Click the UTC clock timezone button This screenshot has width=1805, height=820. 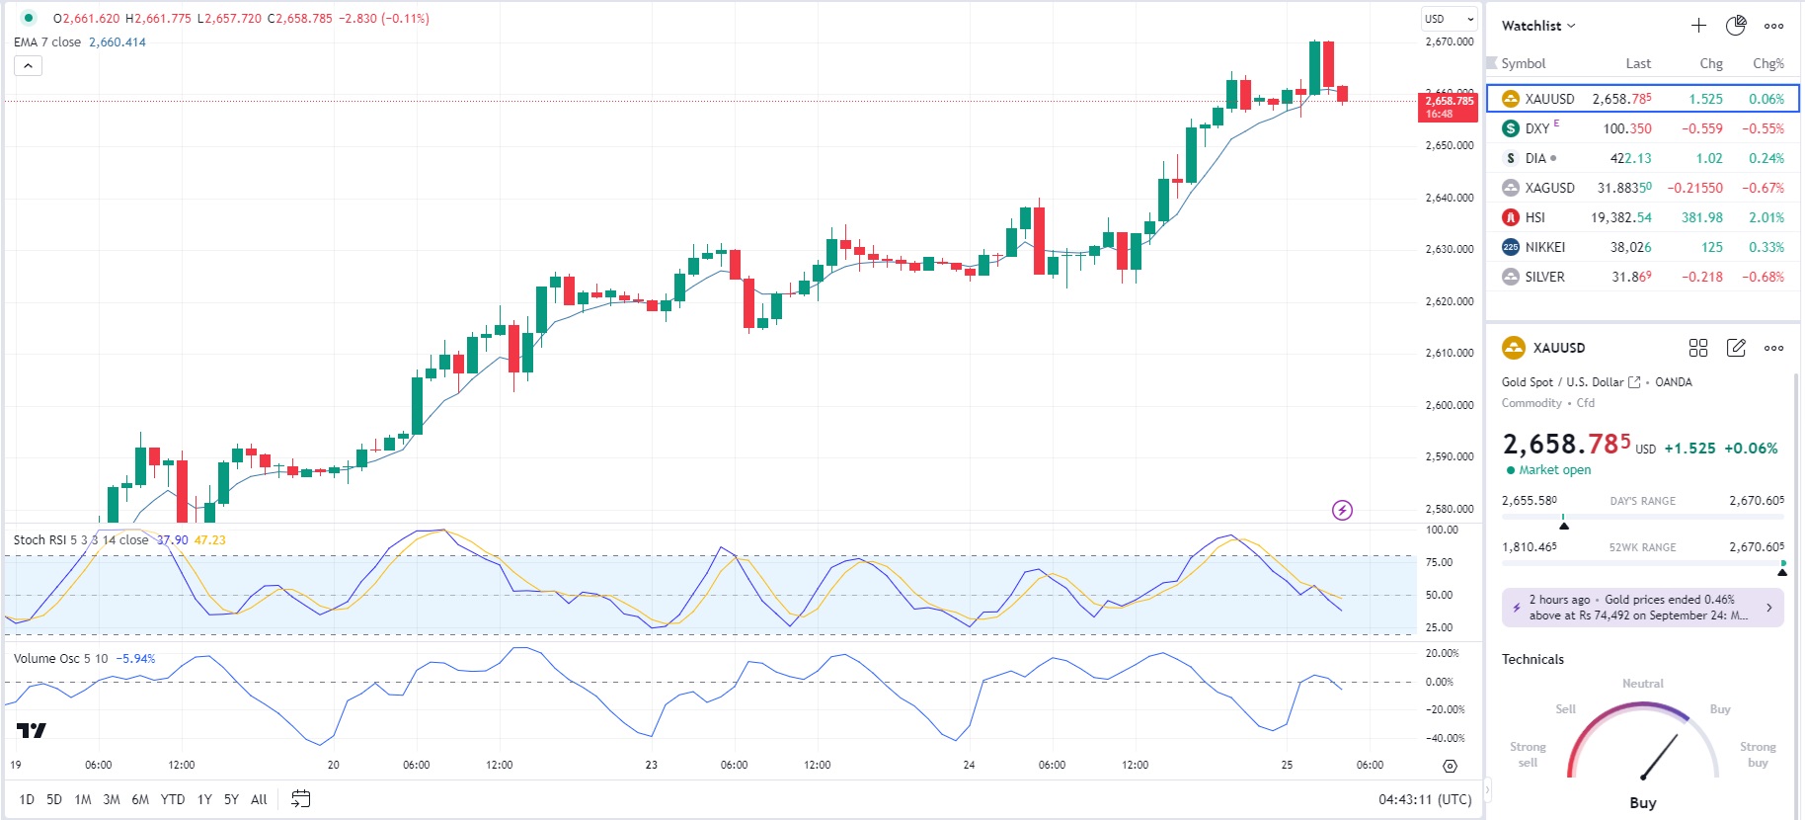coord(1425,799)
